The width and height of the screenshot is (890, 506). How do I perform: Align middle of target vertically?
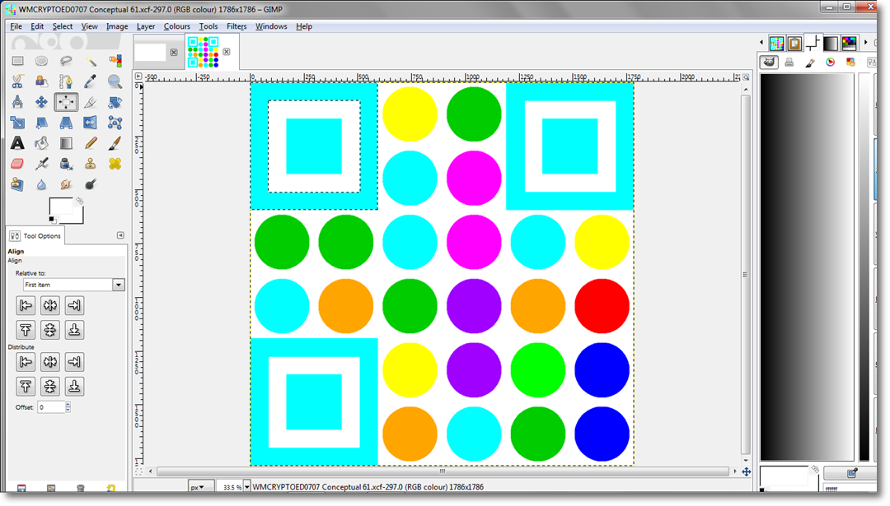(x=50, y=330)
